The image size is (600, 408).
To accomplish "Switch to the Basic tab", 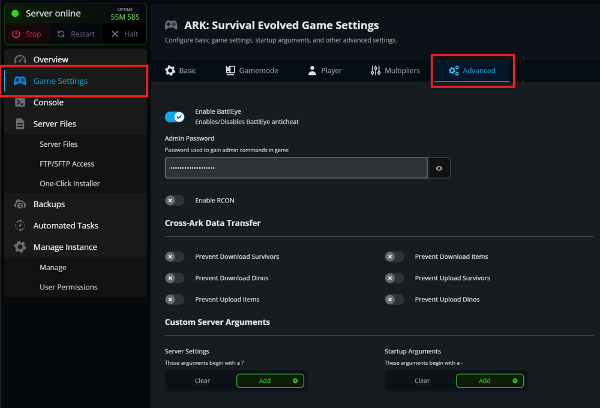I will point(181,70).
